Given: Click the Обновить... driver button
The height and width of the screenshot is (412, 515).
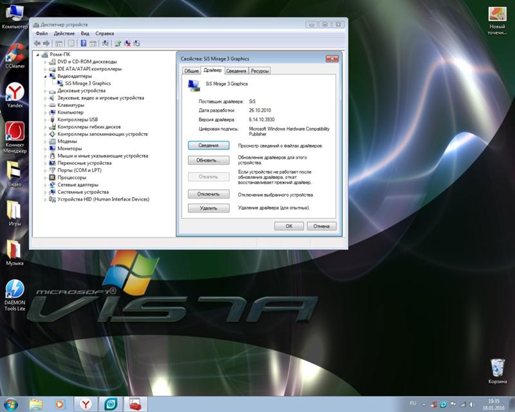Looking at the screenshot, I should (209, 160).
